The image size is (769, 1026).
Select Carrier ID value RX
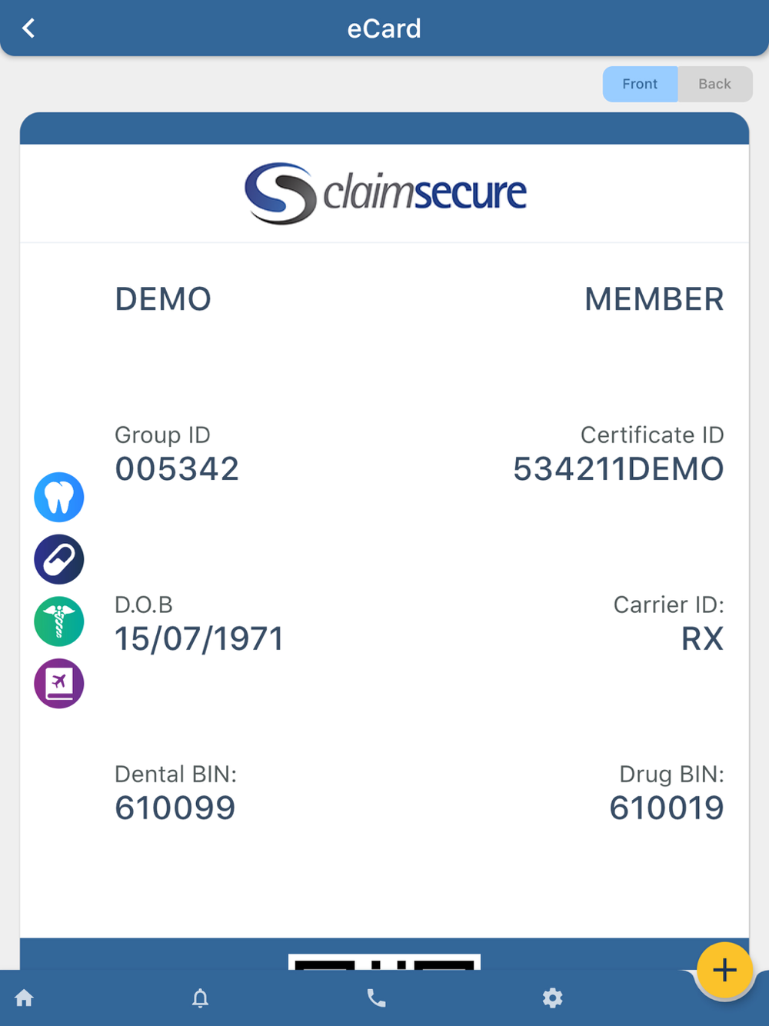click(x=702, y=639)
